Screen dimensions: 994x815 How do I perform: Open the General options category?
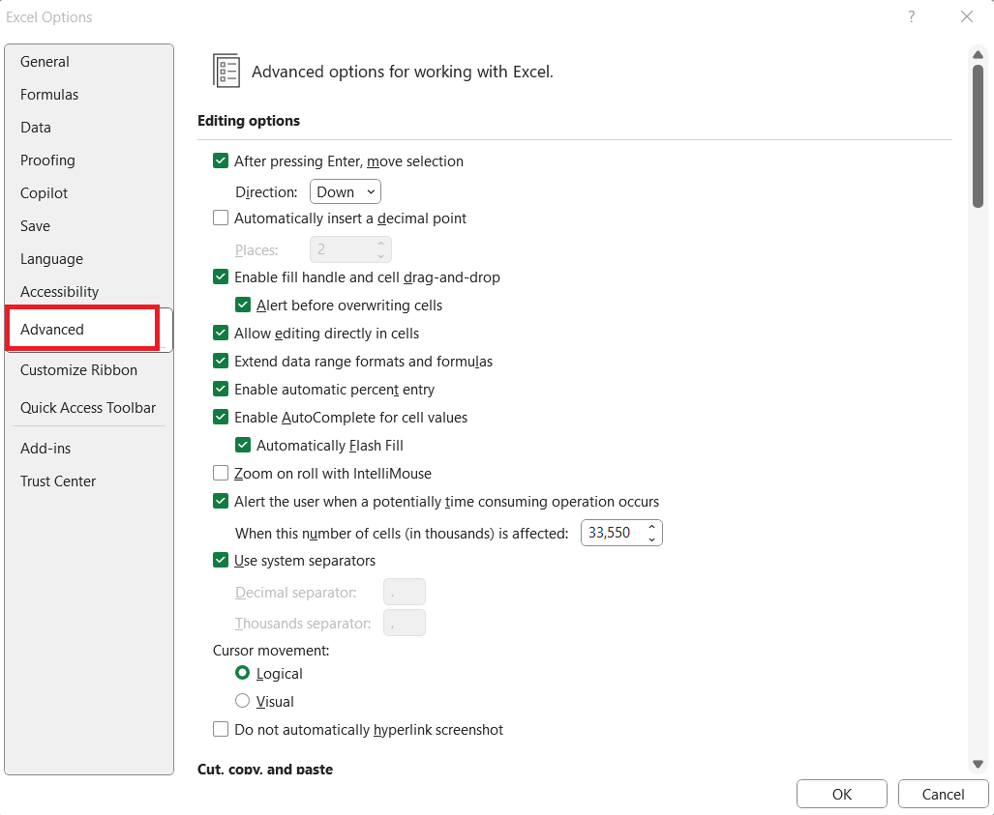click(x=45, y=62)
